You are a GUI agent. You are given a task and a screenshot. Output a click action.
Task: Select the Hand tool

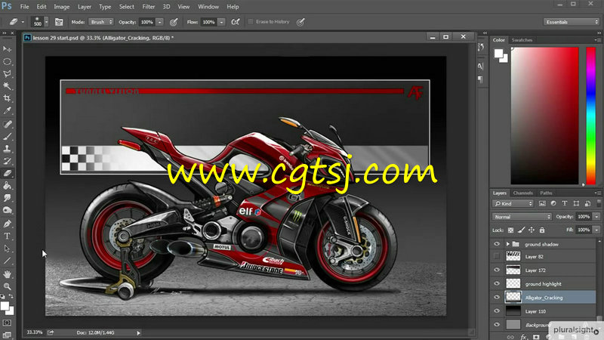click(x=7, y=274)
